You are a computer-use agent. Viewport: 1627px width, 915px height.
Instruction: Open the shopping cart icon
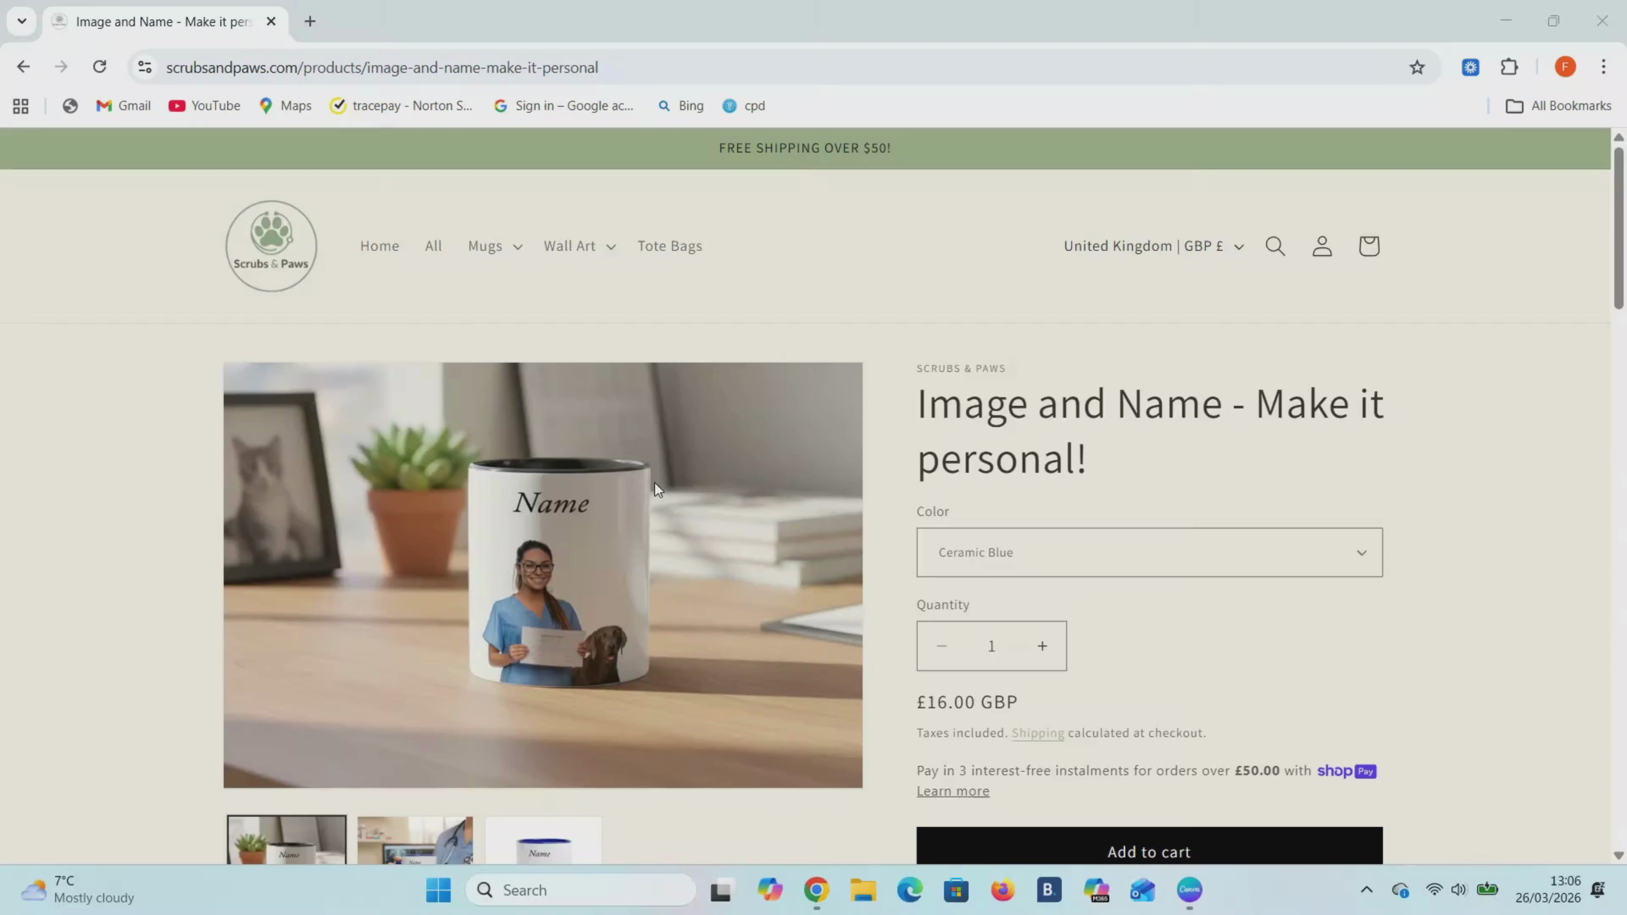click(1369, 246)
